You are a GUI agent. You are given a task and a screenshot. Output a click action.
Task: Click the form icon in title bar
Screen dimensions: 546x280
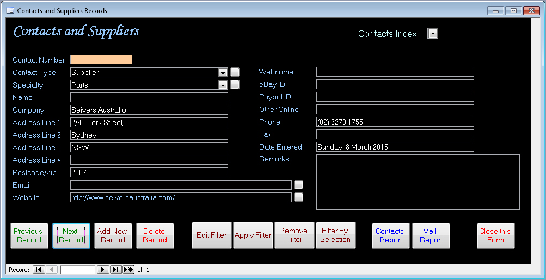click(10, 11)
